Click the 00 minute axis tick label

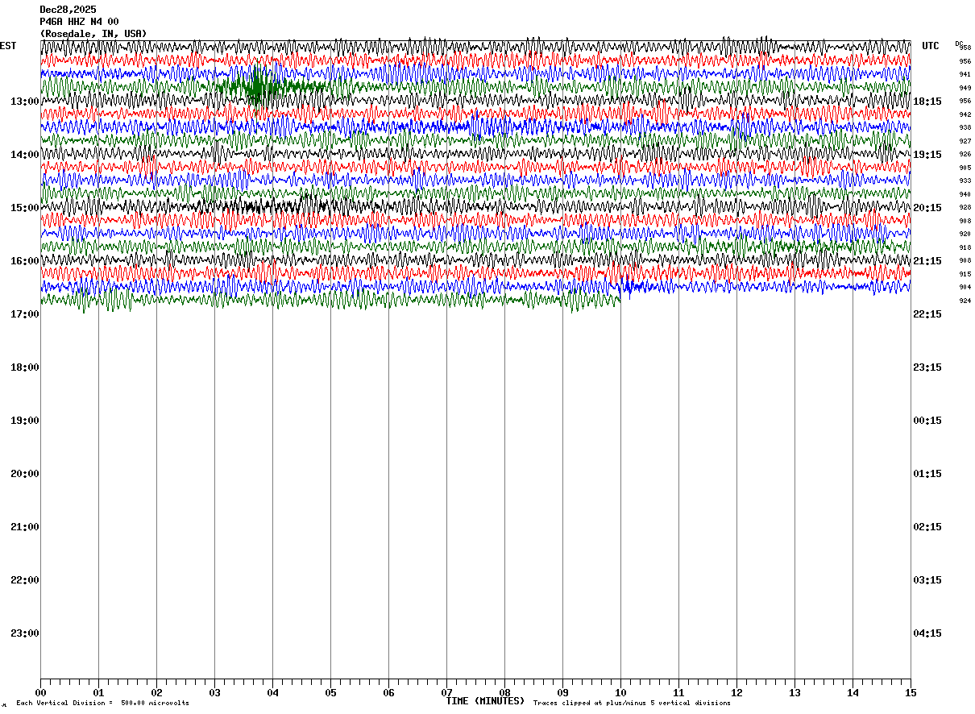(x=40, y=692)
